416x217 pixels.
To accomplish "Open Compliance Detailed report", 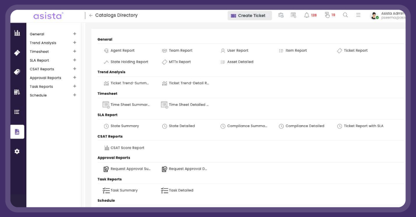I will pos(301,126).
